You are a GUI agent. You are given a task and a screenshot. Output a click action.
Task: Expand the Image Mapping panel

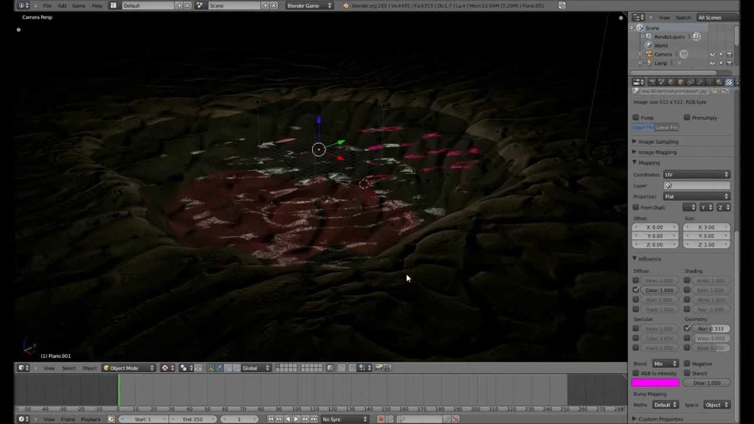(x=657, y=153)
